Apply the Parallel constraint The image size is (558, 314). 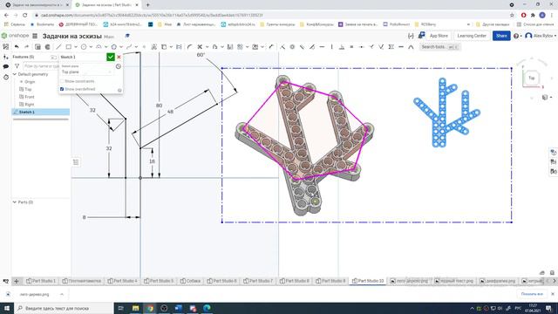[303, 46]
